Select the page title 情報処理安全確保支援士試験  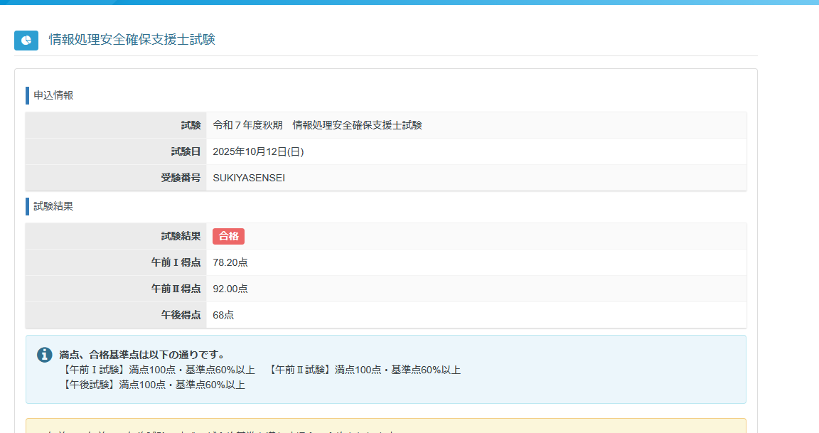click(132, 40)
